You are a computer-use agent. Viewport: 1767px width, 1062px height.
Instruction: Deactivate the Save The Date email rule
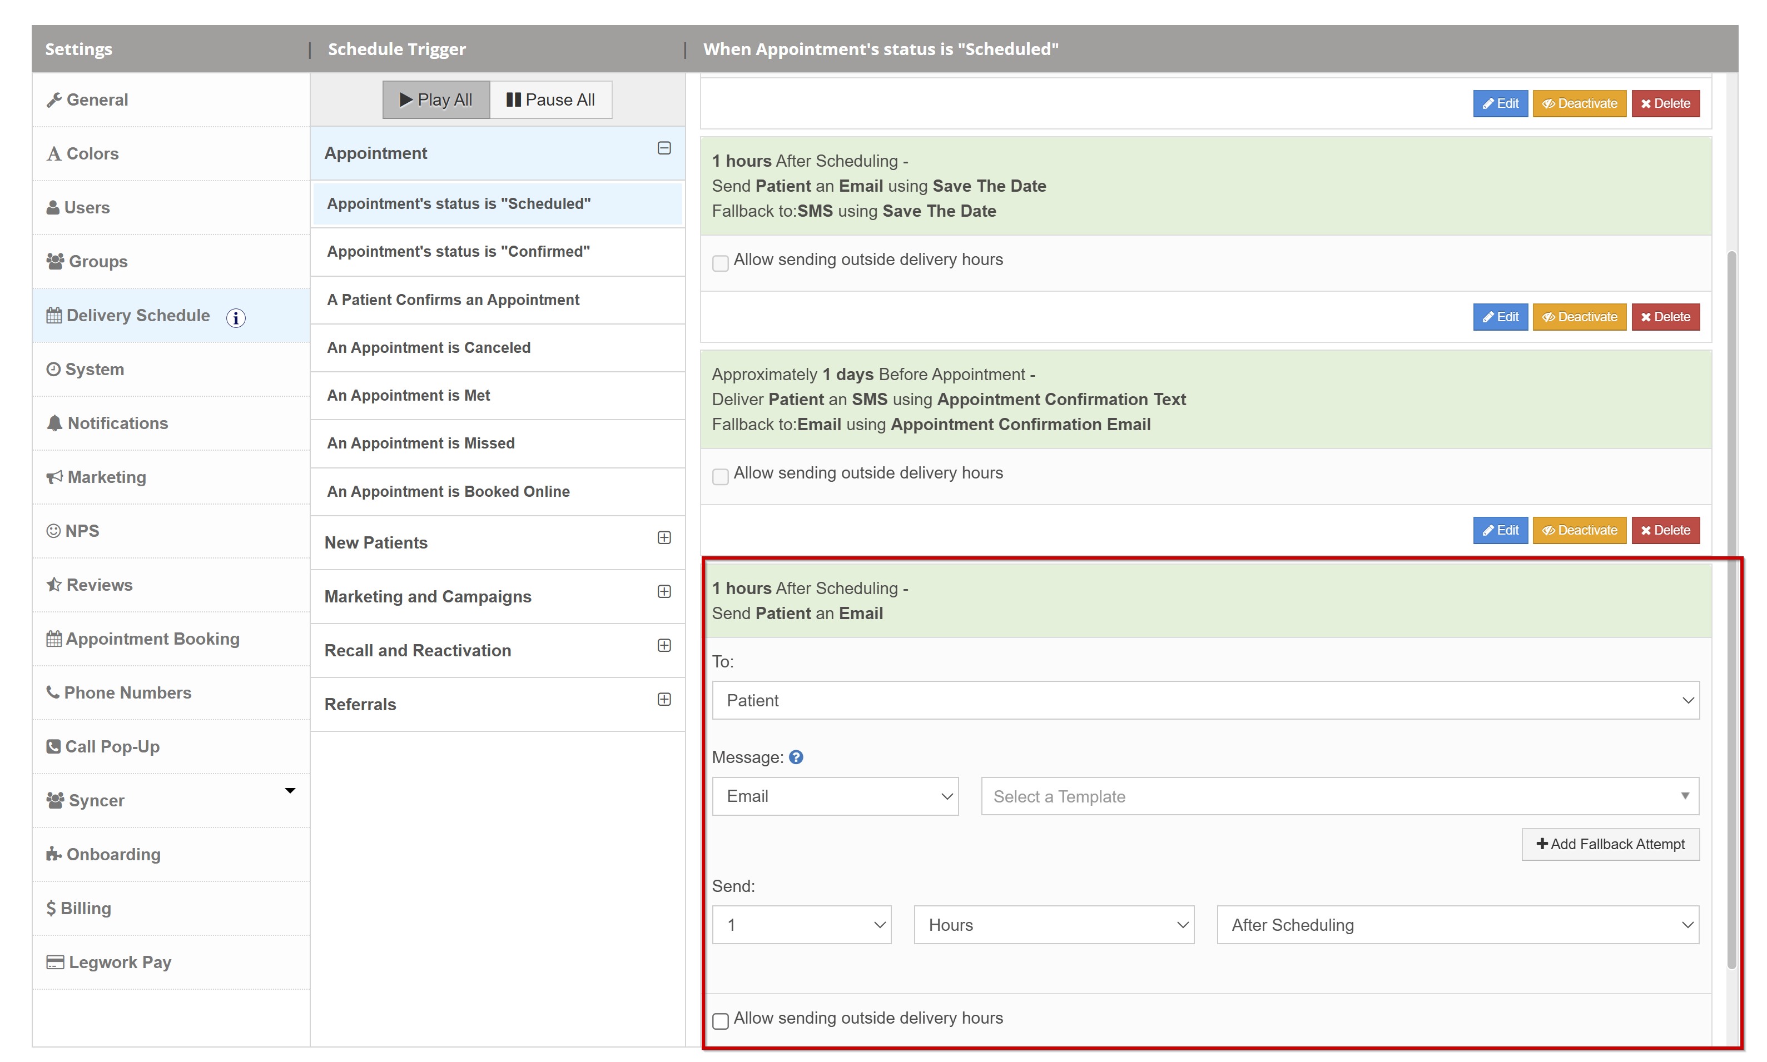point(1579,317)
